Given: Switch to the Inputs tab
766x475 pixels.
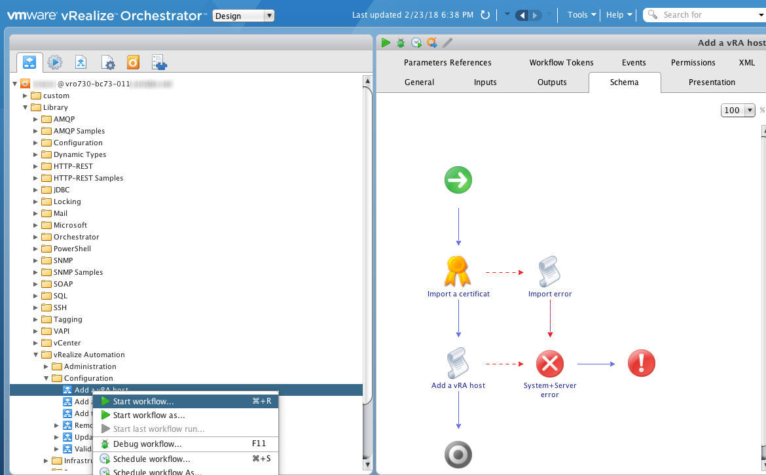Looking at the screenshot, I should pos(485,82).
